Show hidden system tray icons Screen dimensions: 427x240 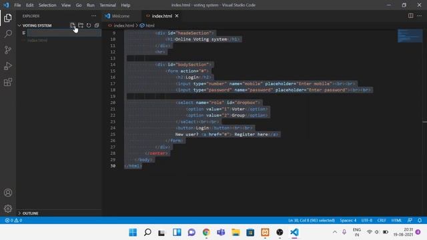tap(335, 232)
